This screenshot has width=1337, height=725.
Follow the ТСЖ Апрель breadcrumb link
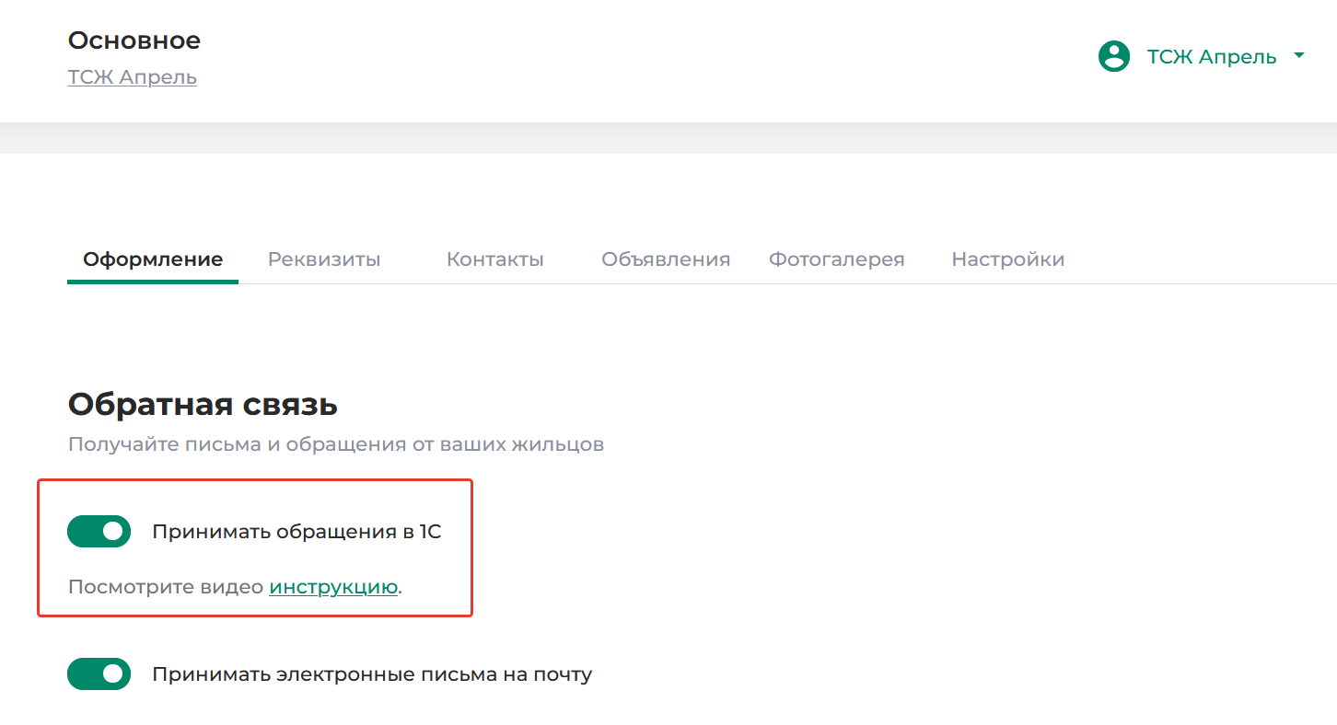click(x=133, y=76)
